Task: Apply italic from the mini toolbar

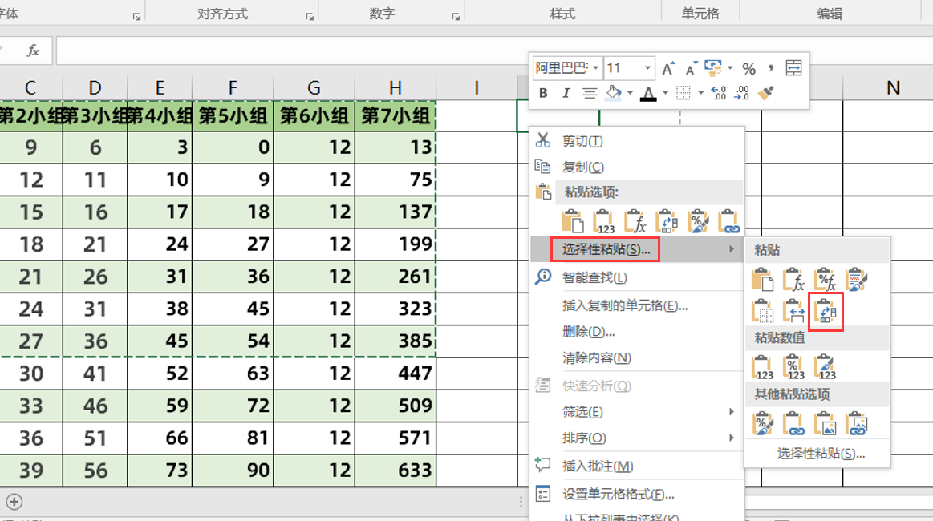Action: 566,93
